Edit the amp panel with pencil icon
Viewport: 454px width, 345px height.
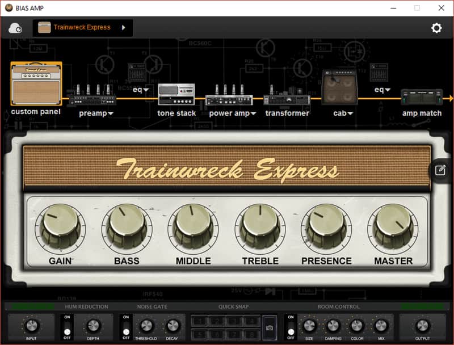[x=440, y=170]
